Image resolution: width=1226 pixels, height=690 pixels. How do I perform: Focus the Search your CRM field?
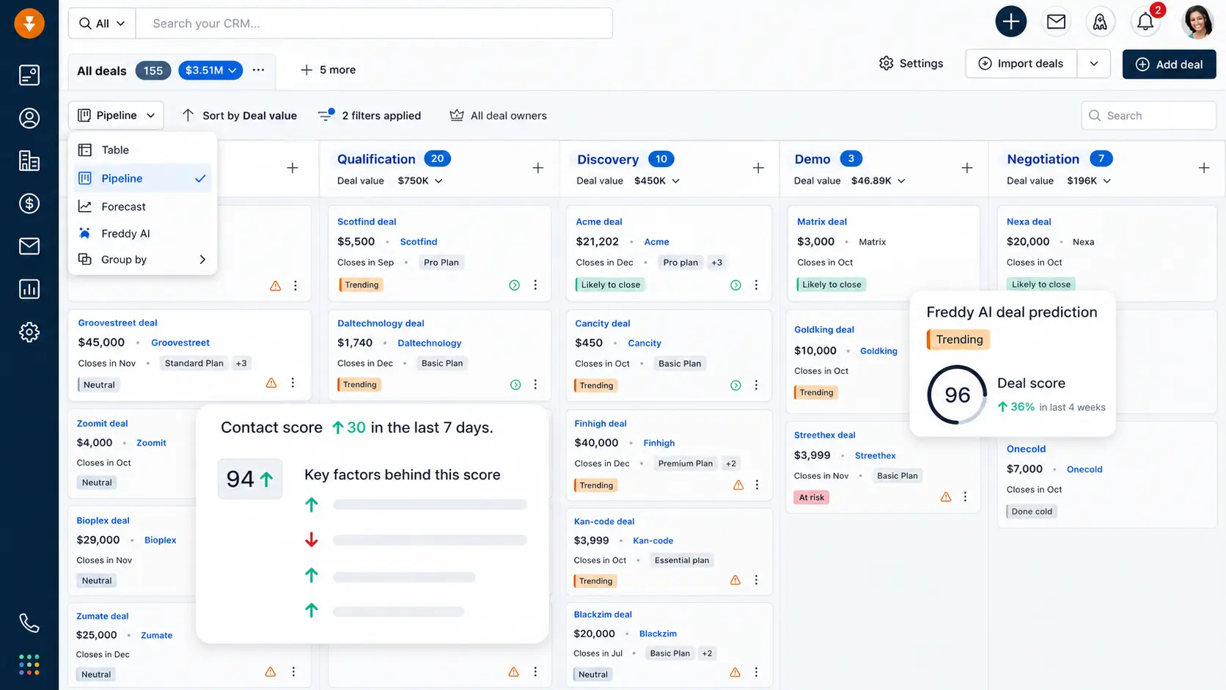pos(374,23)
